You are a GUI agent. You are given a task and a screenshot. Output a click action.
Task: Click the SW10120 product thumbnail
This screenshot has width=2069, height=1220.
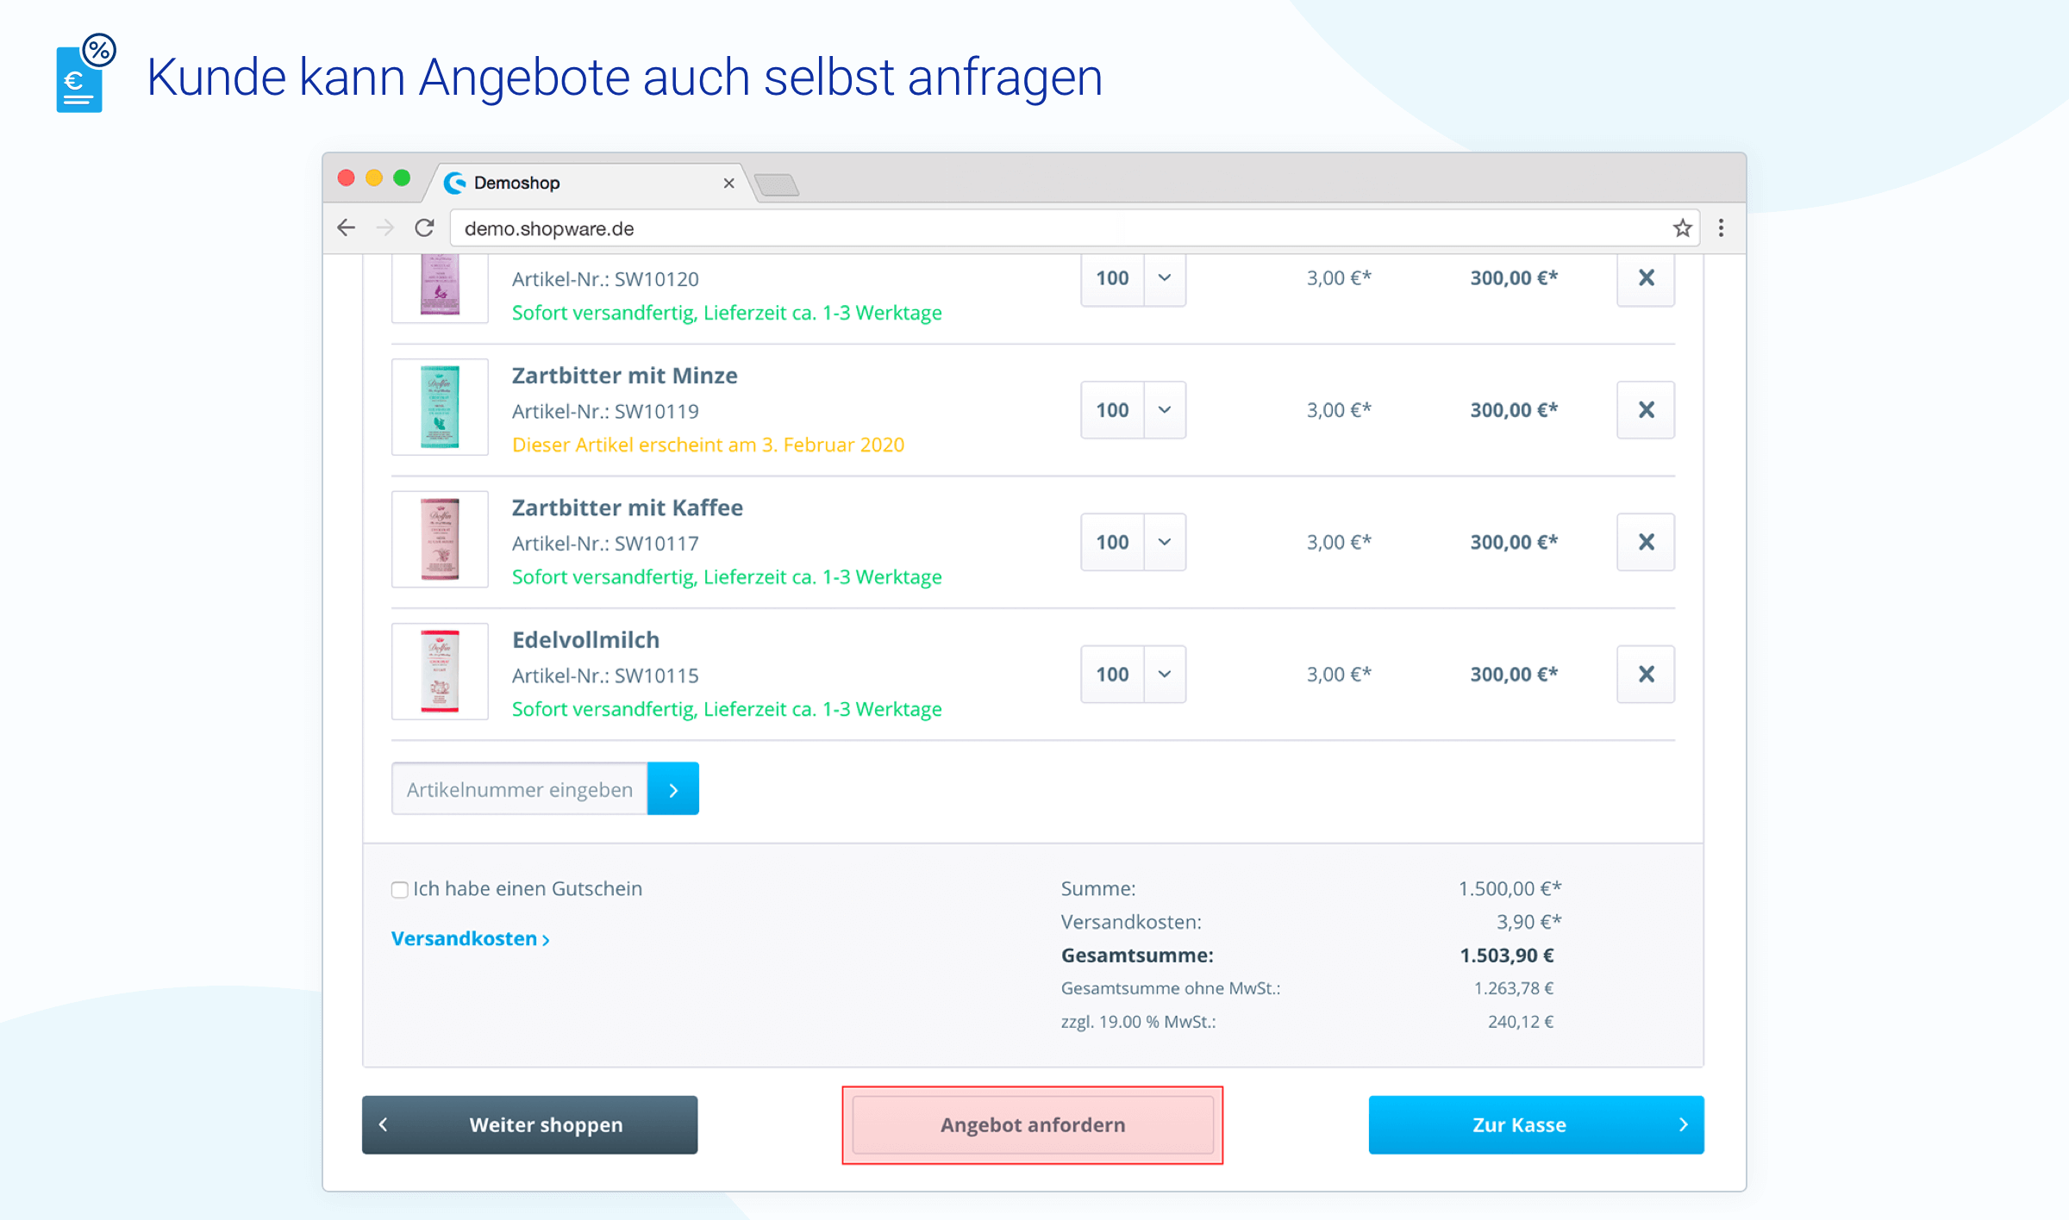pyautogui.click(x=440, y=288)
